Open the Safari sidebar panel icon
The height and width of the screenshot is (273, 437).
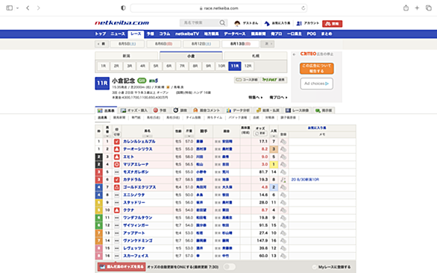pos(9,7)
